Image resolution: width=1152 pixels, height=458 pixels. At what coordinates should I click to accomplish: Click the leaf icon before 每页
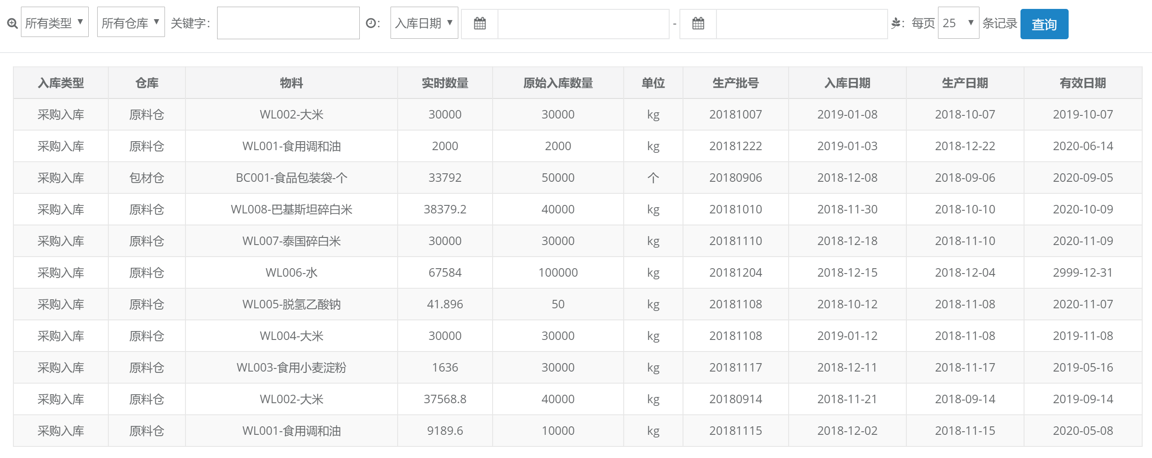click(x=895, y=23)
